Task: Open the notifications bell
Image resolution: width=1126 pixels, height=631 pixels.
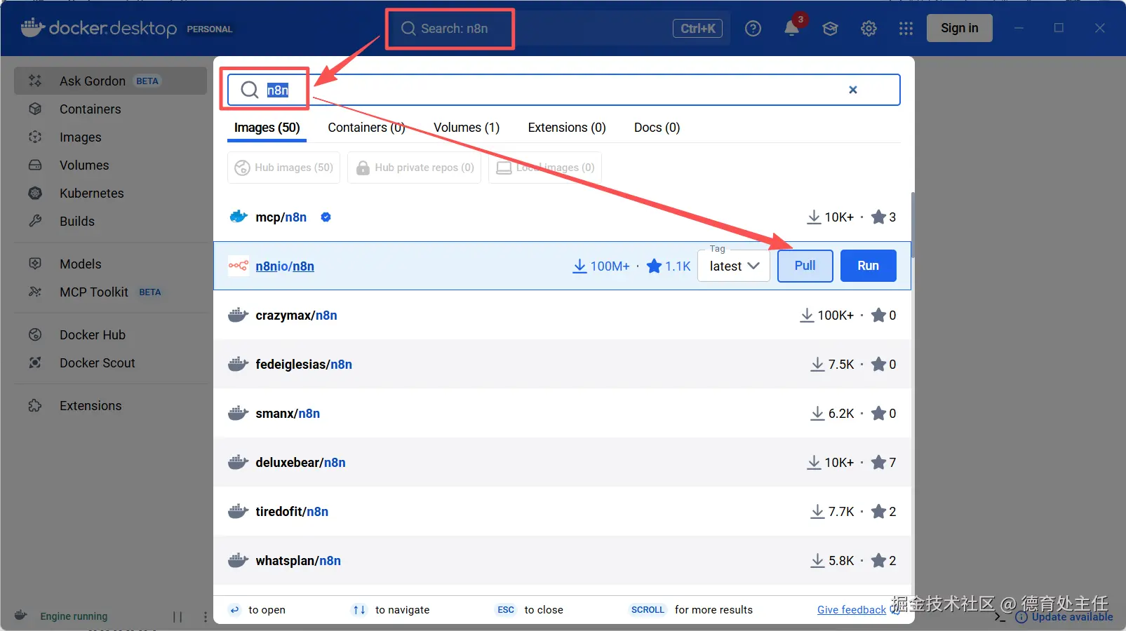Action: [792, 28]
